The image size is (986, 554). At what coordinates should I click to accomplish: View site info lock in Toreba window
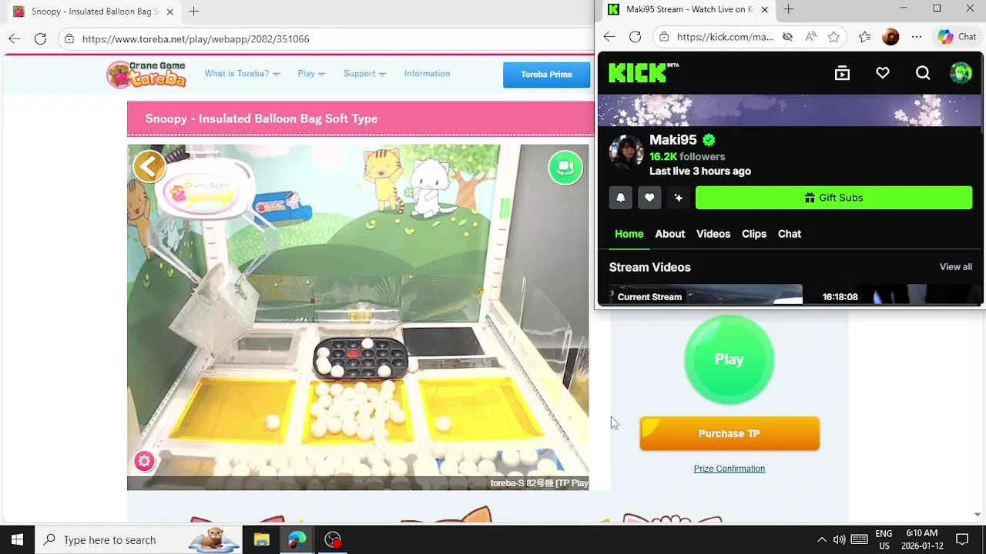pos(69,38)
